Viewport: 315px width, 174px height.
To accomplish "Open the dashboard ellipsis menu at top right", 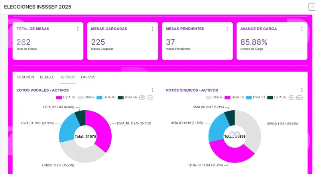I will [311, 7].
